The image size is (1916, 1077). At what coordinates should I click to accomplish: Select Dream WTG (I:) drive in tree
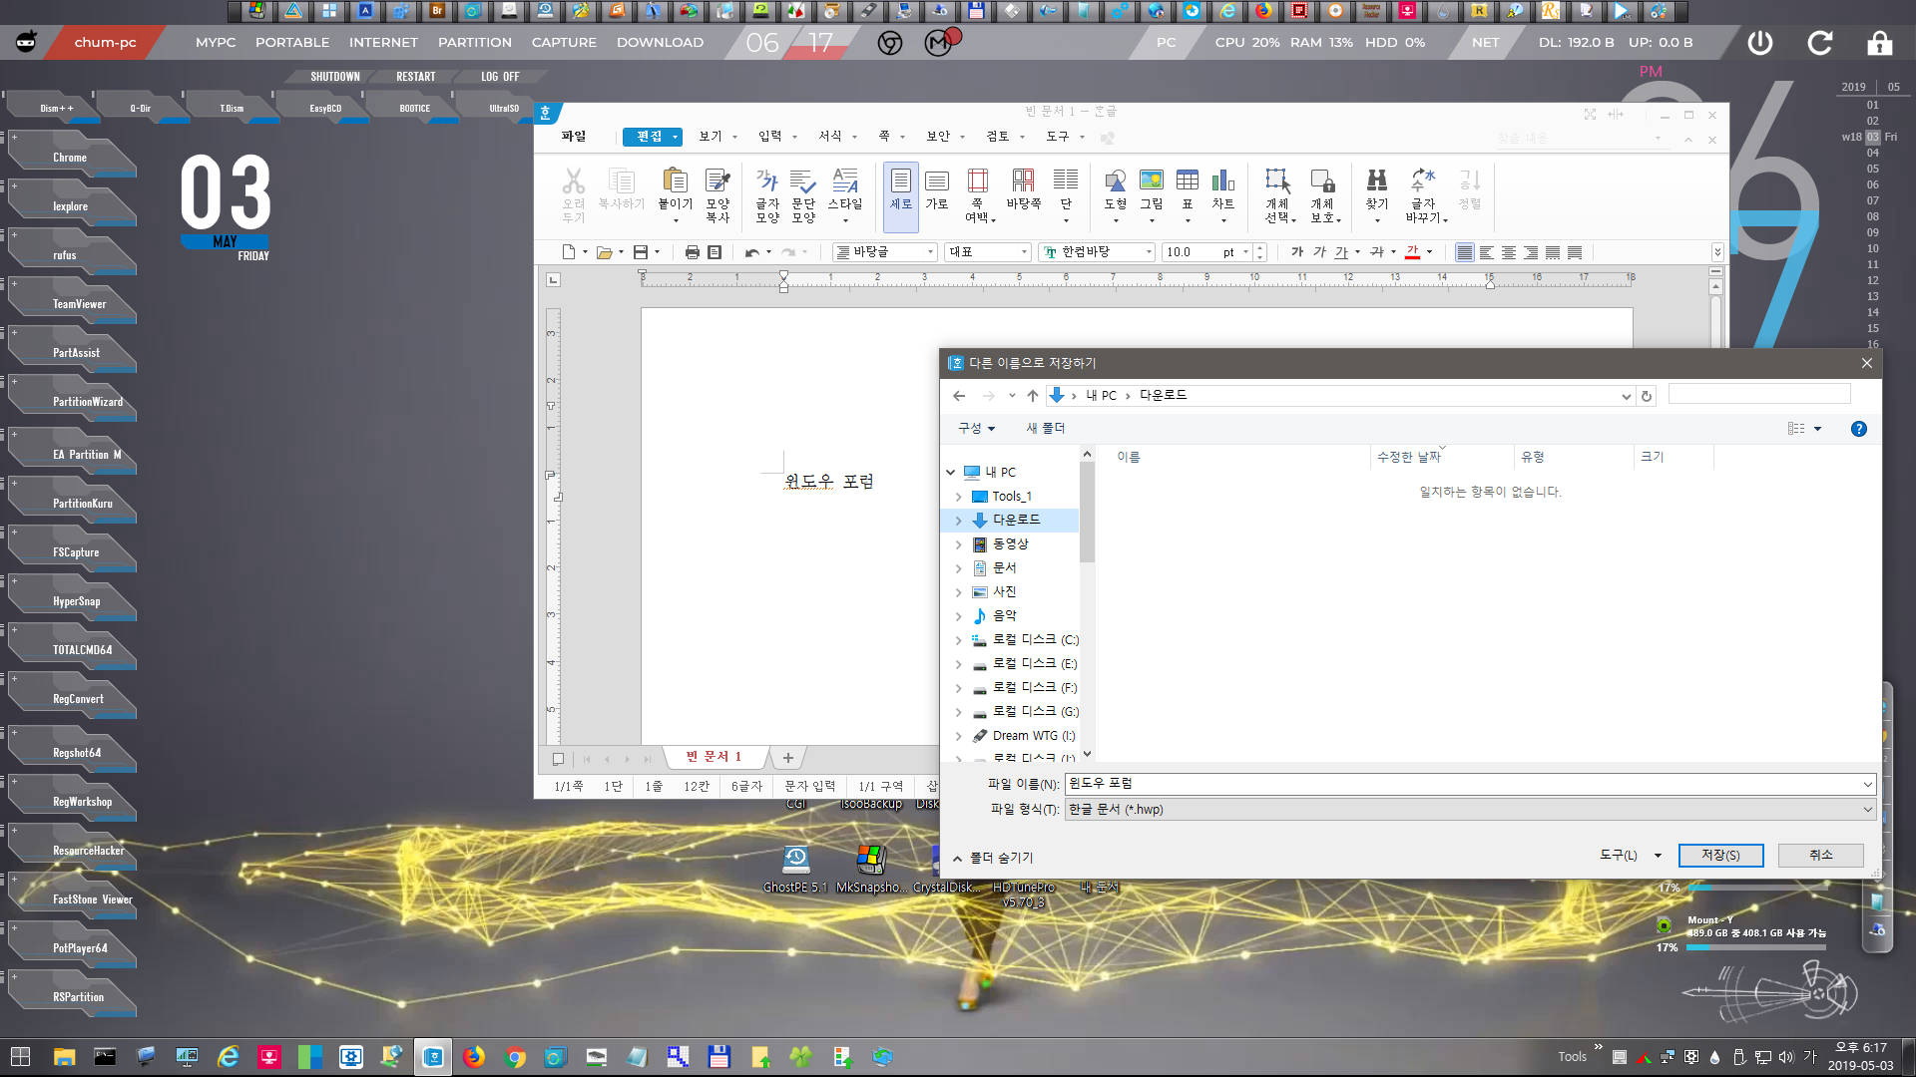(x=1033, y=736)
